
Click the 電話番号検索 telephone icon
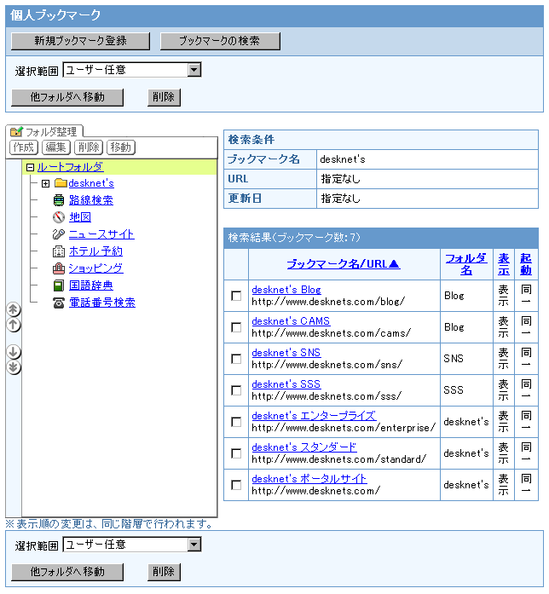(x=59, y=303)
